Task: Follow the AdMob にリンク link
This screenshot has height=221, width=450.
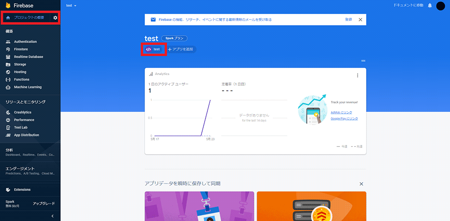Action: (341, 113)
